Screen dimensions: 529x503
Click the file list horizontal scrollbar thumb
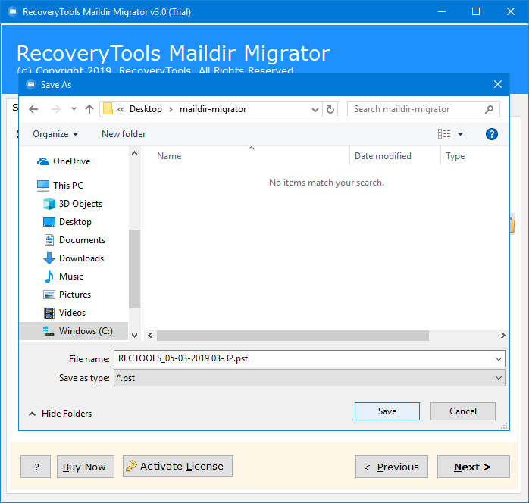pyautogui.click(x=293, y=336)
